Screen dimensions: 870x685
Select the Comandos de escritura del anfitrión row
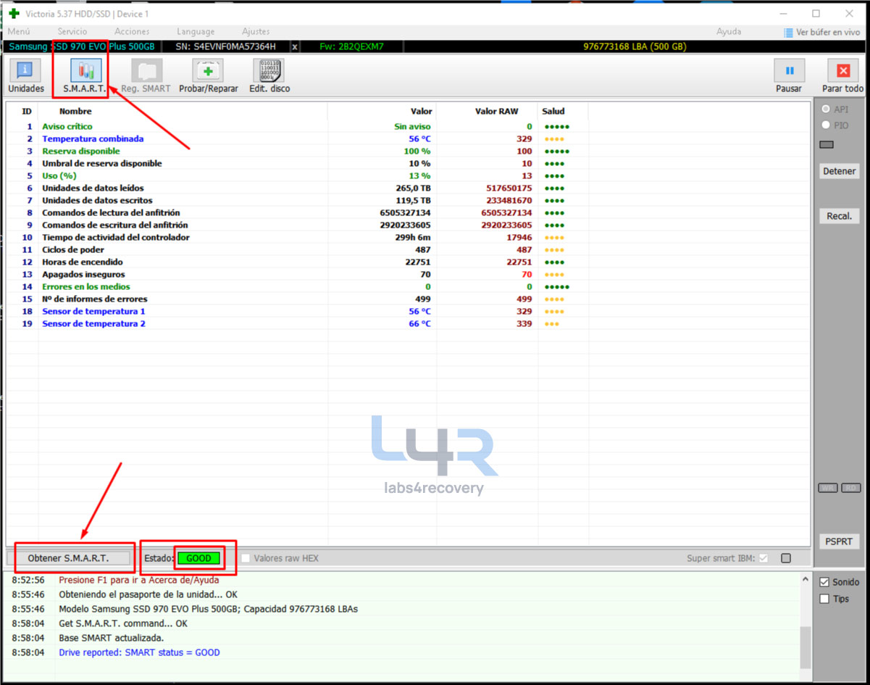409,225
